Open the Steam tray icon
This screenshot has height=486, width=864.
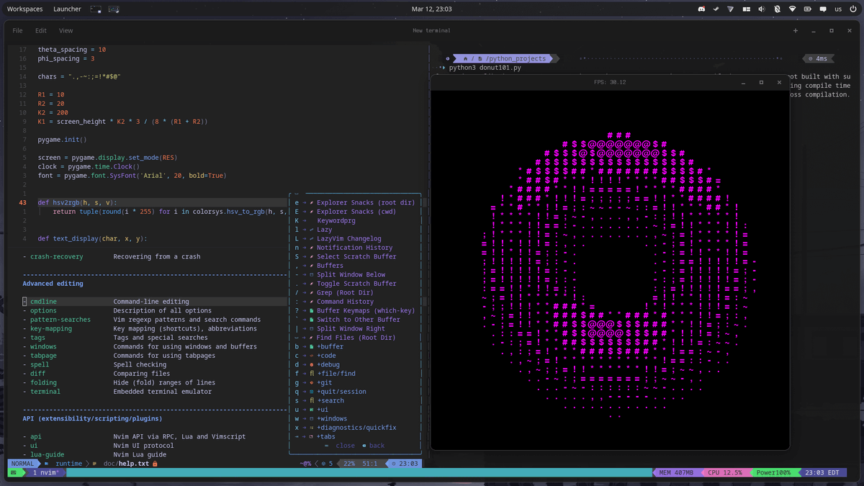(716, 9)
